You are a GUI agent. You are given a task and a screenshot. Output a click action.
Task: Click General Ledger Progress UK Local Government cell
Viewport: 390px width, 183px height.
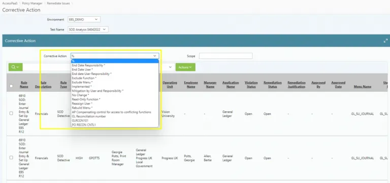point(144,158)
